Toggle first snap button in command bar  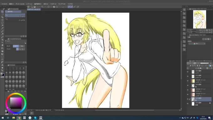point(69,7)
